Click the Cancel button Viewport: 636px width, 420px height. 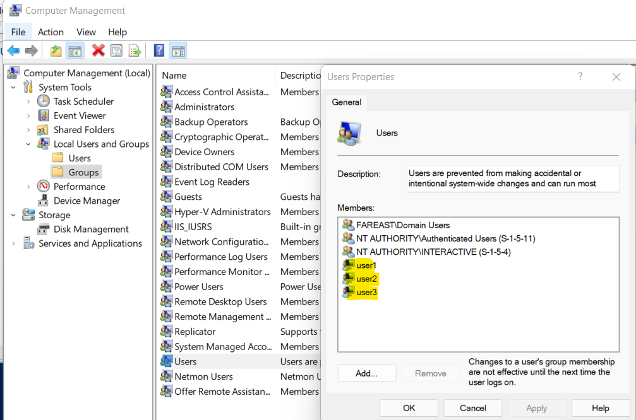point(473,408)
